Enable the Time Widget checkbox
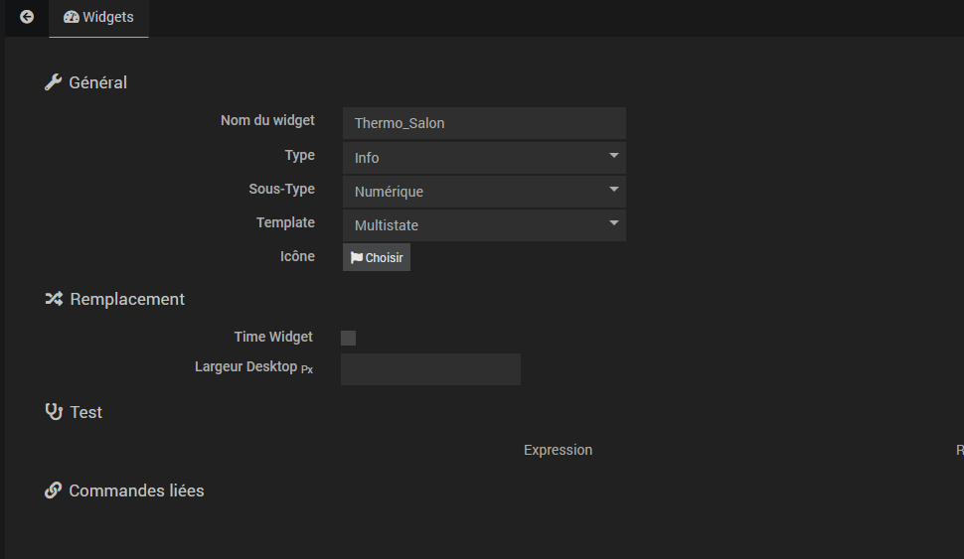 [348, 338]
